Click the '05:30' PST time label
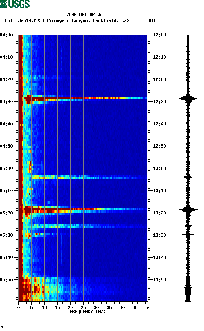The width and height of the screenshot is (204, 331). (x=6, y=235)
